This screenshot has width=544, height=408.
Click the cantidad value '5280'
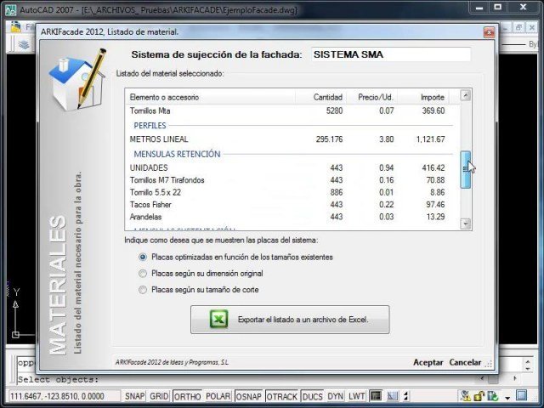click(x=334, y=111)
